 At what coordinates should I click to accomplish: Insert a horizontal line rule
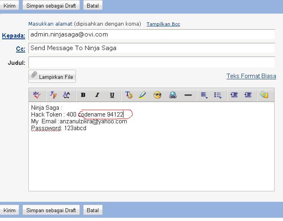(x=188, y=95)
